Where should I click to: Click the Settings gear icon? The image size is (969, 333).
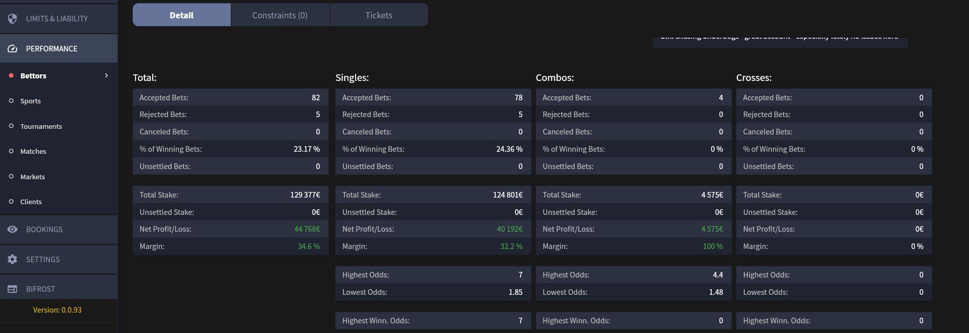[x=13, y=260]
